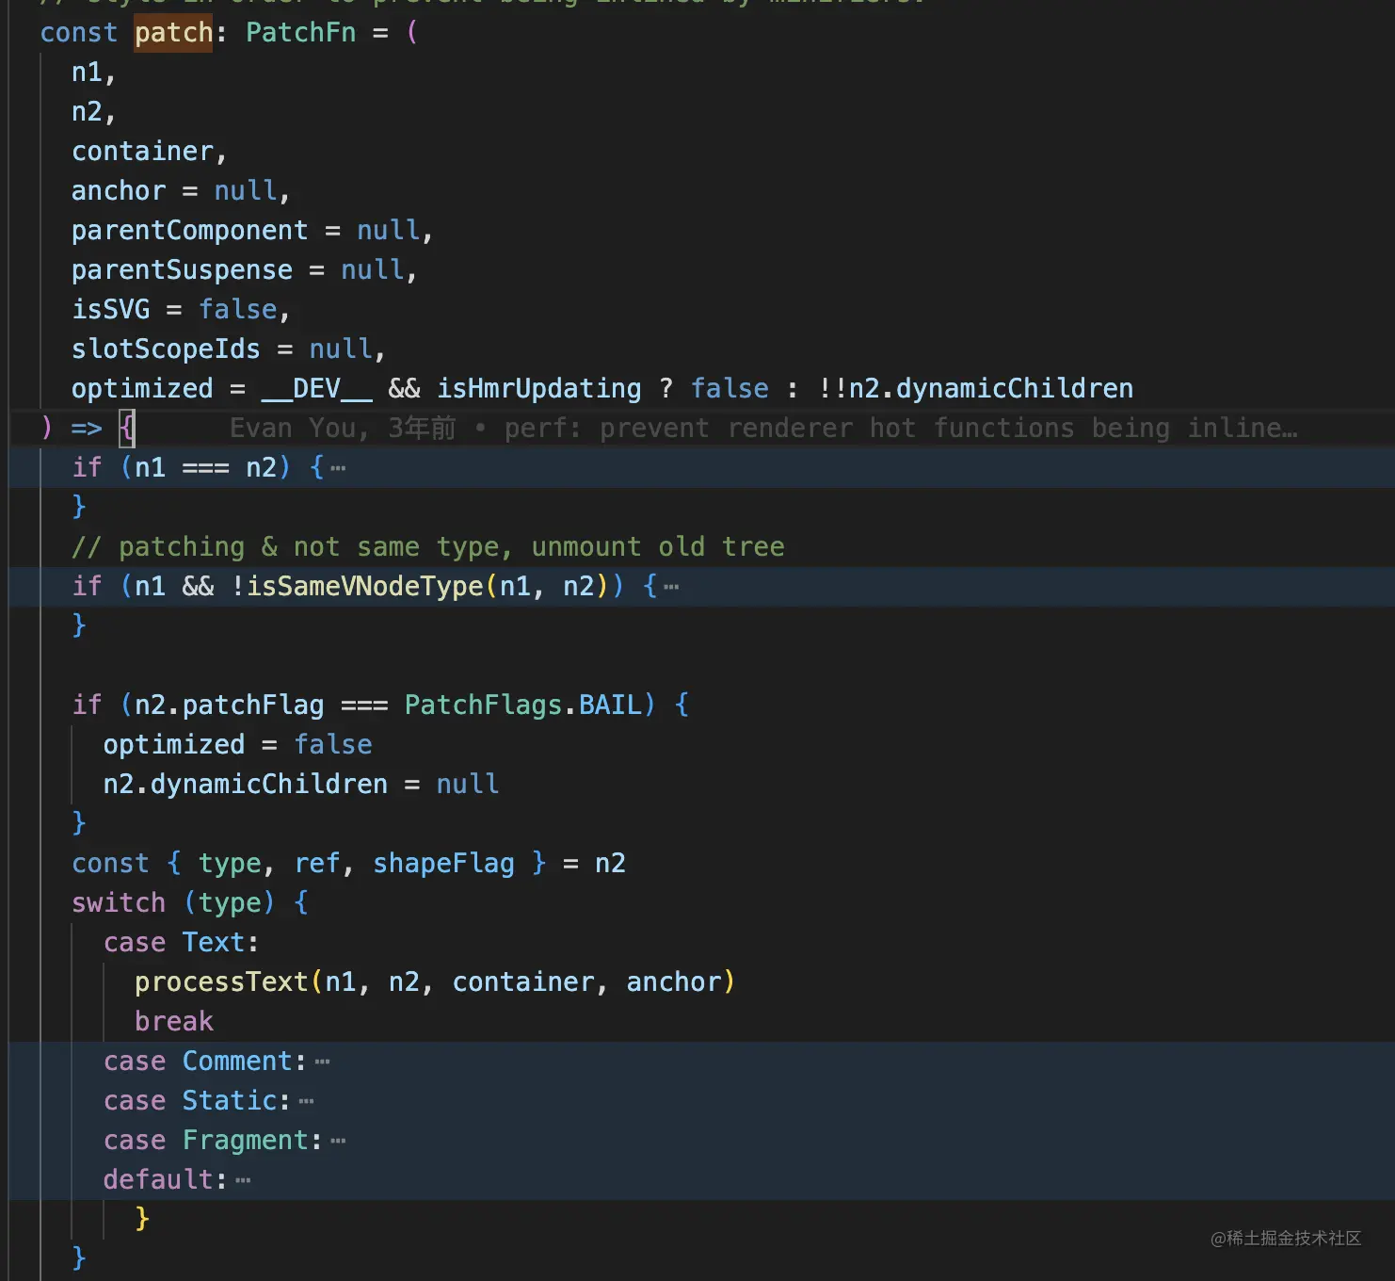Unfold the case Static: collapsed section
Screen dimensions: 1395x1281
click(307, 1101)
